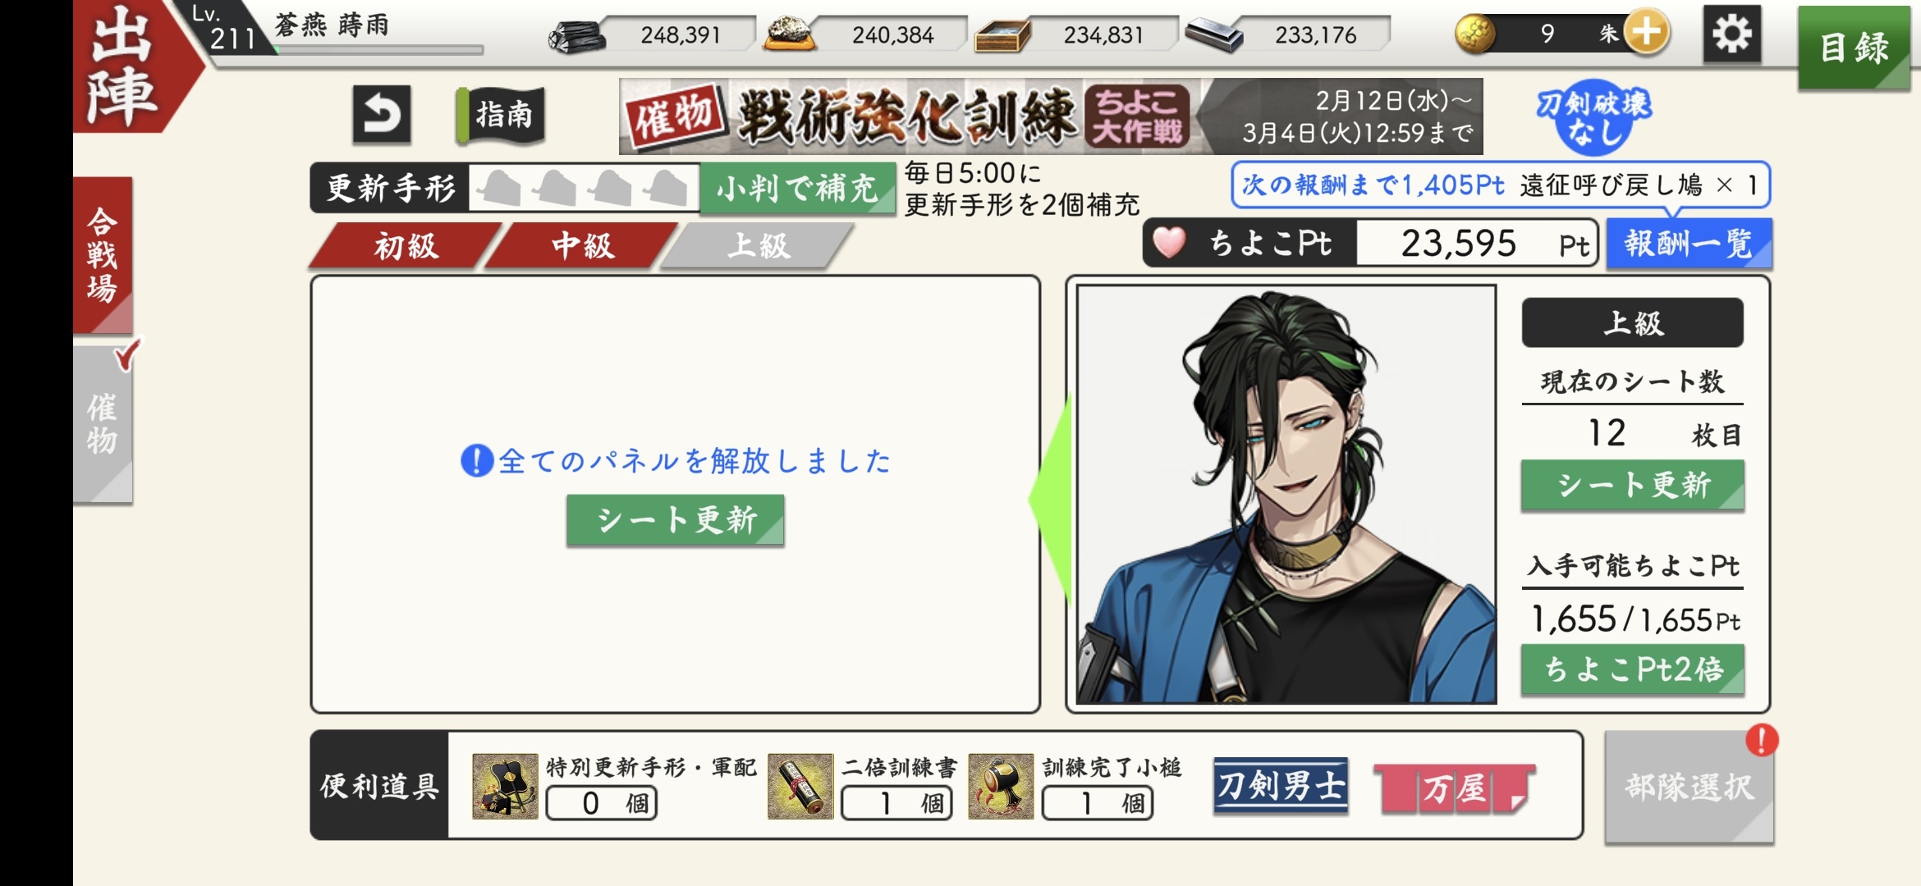Tap the character portrait thumbnail
1921x886 pixels.
pos(1286,495)
